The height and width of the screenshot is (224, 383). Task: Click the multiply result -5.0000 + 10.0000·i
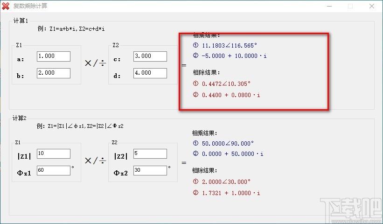[x=234, y=56]
